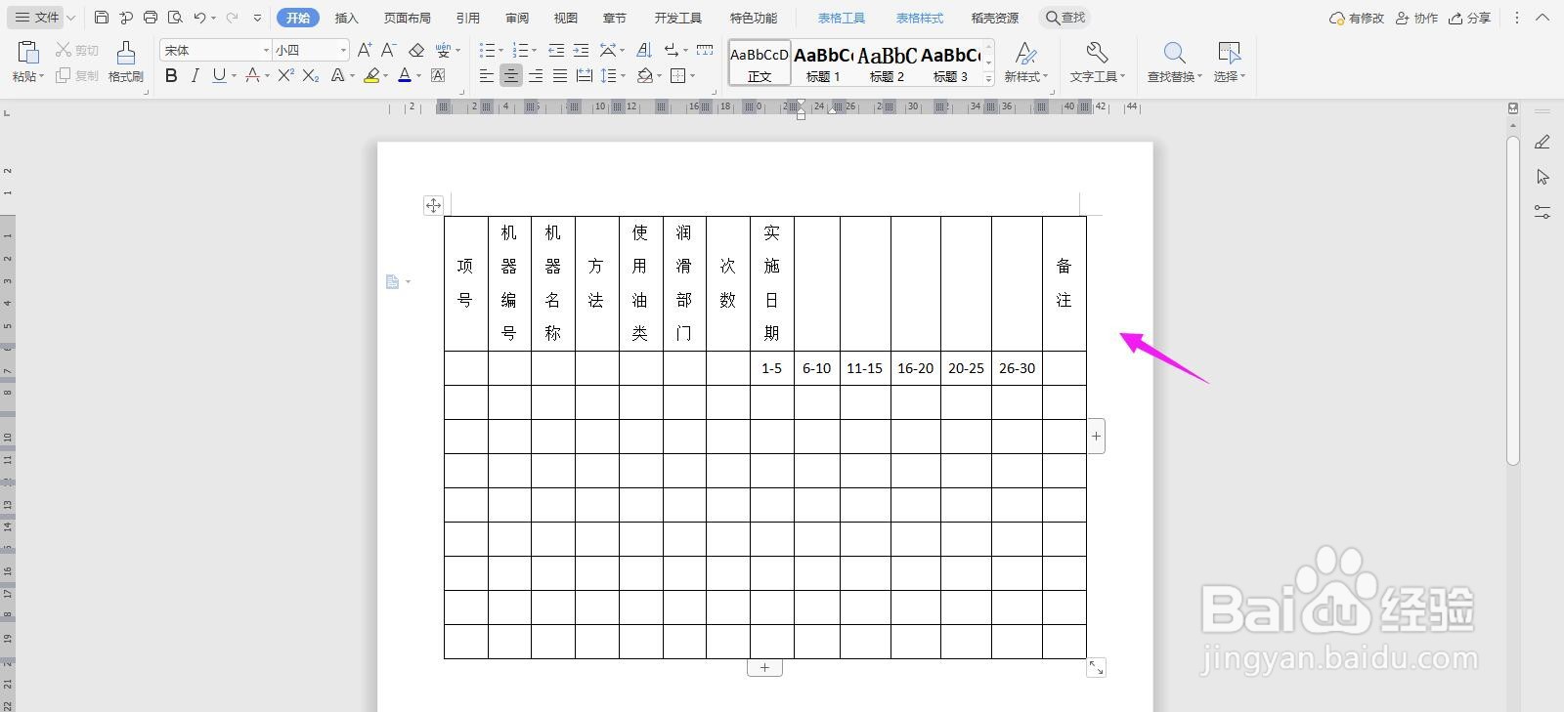Click the pen icon in right sidebar
This screenshot has height=712, width=1564.
point(1542,143)
